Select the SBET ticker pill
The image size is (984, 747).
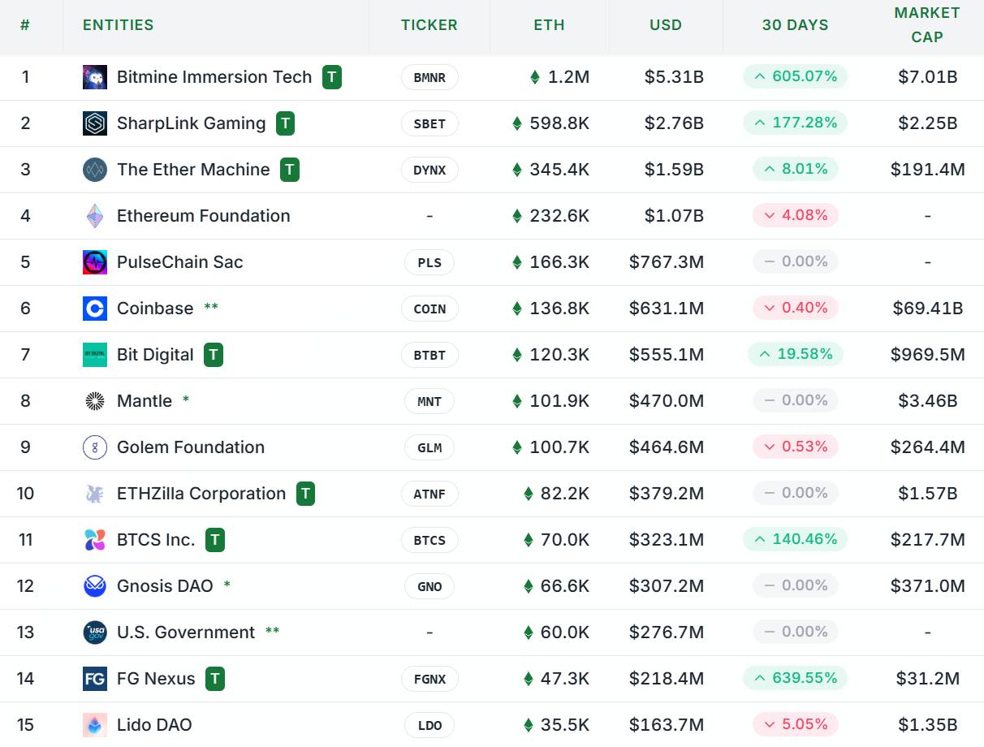[x=429, y=123]
